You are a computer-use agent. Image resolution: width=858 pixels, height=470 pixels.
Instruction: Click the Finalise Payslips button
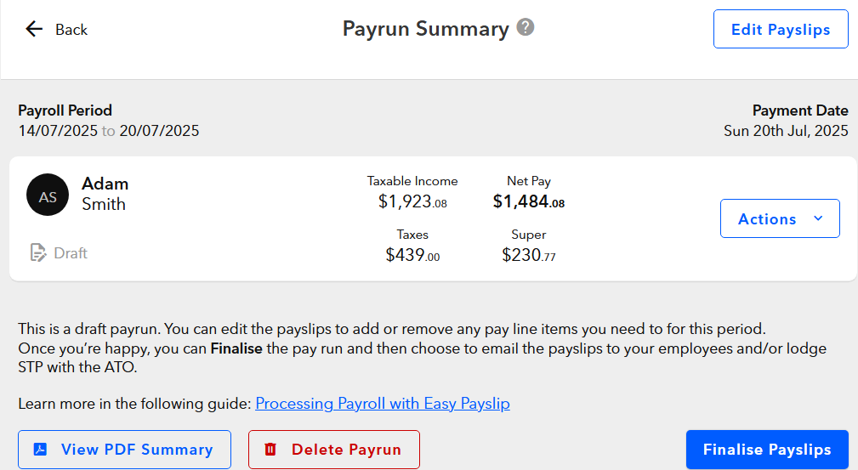(x=767, y=450)
